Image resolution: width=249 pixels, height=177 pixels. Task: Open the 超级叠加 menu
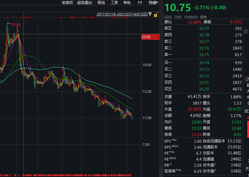(x=85, y=3)
